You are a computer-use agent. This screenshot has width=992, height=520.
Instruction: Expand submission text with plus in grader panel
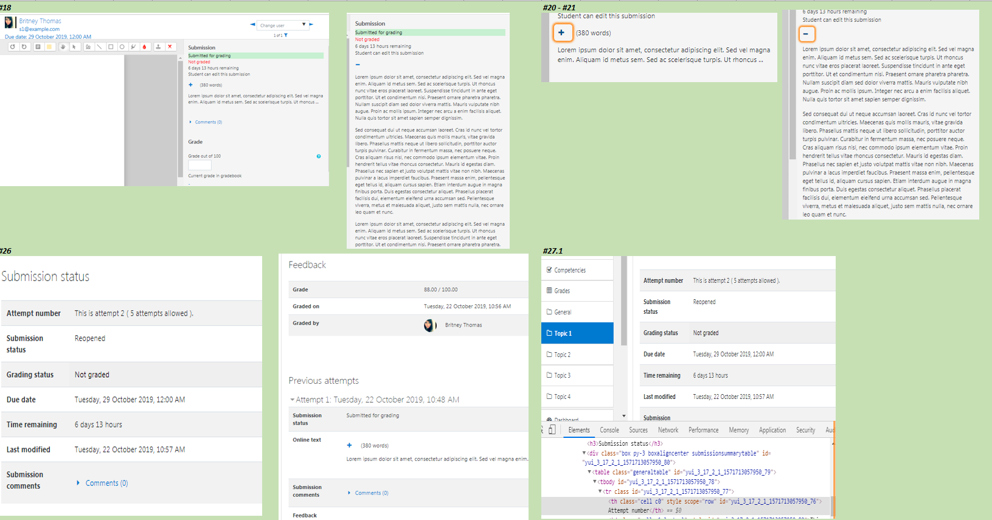[190, 85]
